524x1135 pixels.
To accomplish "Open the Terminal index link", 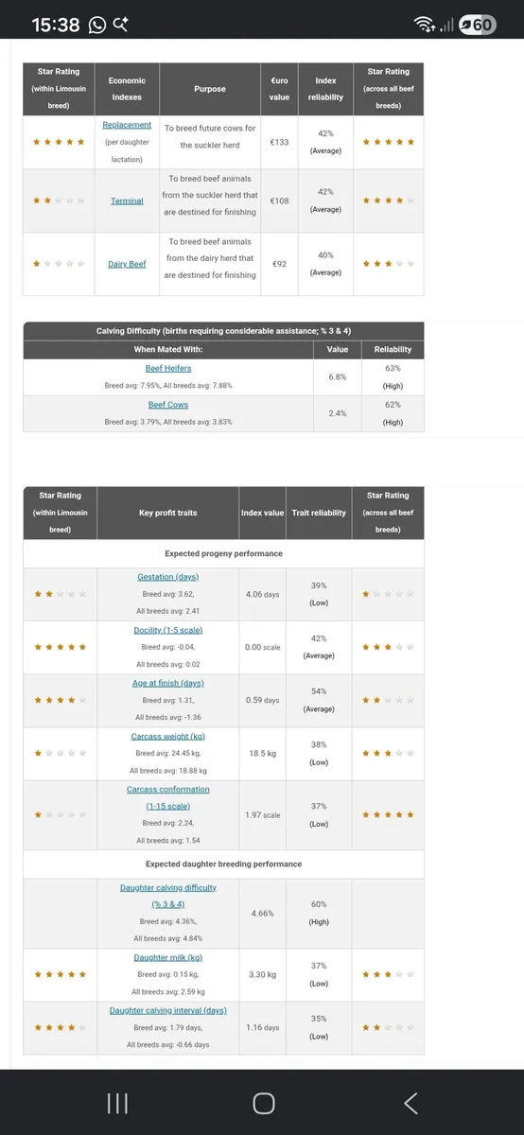I will [x=127, y=201].
